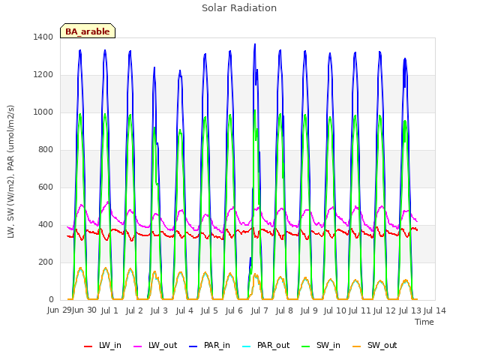The image size is (480, 360).
Task: Click the PAR_in blue legend swatch
Action: [x=193, y=346]
